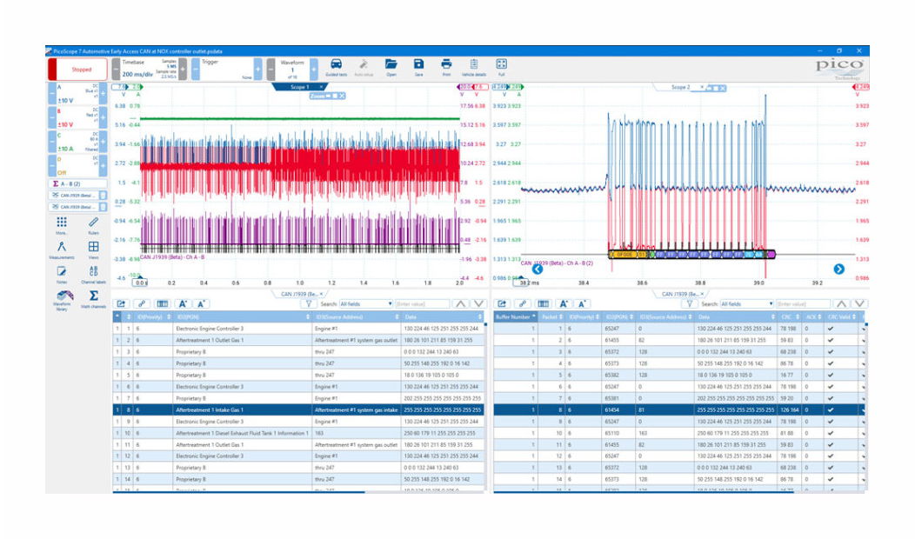Click export icon in left decoder table
Screen dimensions: 915x539
click(121, 304)
